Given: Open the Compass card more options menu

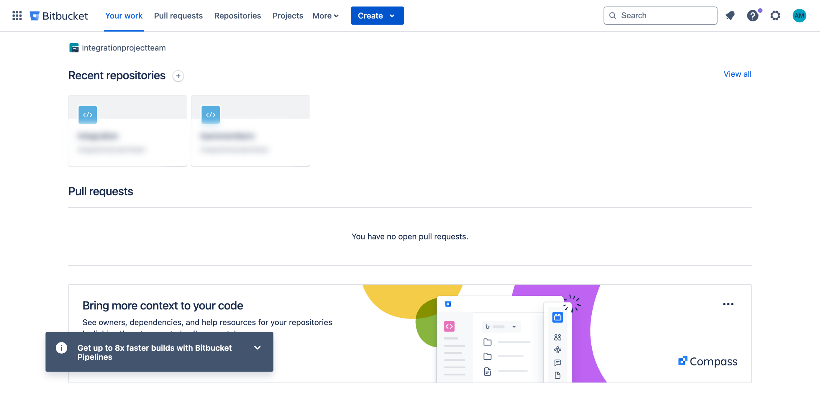Looking at the screenshot, I should tap(728, 304).
